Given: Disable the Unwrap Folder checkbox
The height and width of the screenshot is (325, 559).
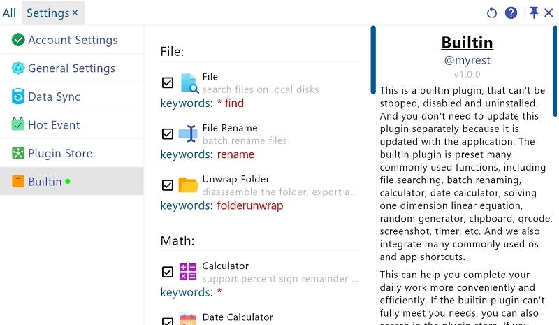Looking at the screenshot, I should pyautogui.click(x=168, y=185).
